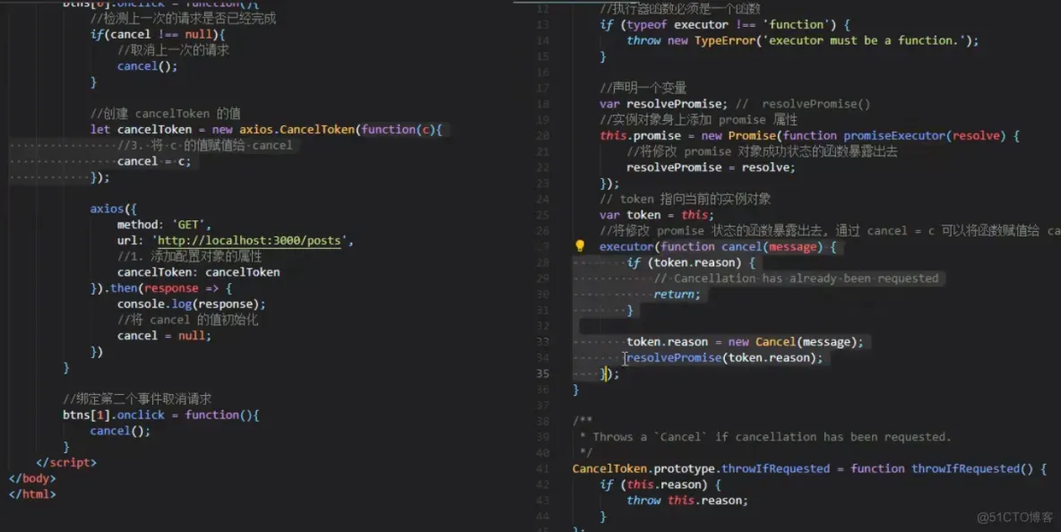The height and width of the screenshot is (532, 1061).
Task: Select line number 43 in the gutter
Action: click(543, 501)
